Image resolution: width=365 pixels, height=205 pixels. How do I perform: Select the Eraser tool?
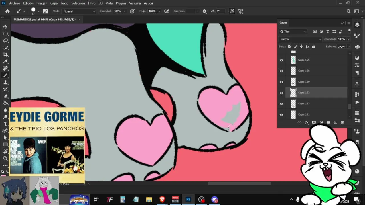[5, 96]
